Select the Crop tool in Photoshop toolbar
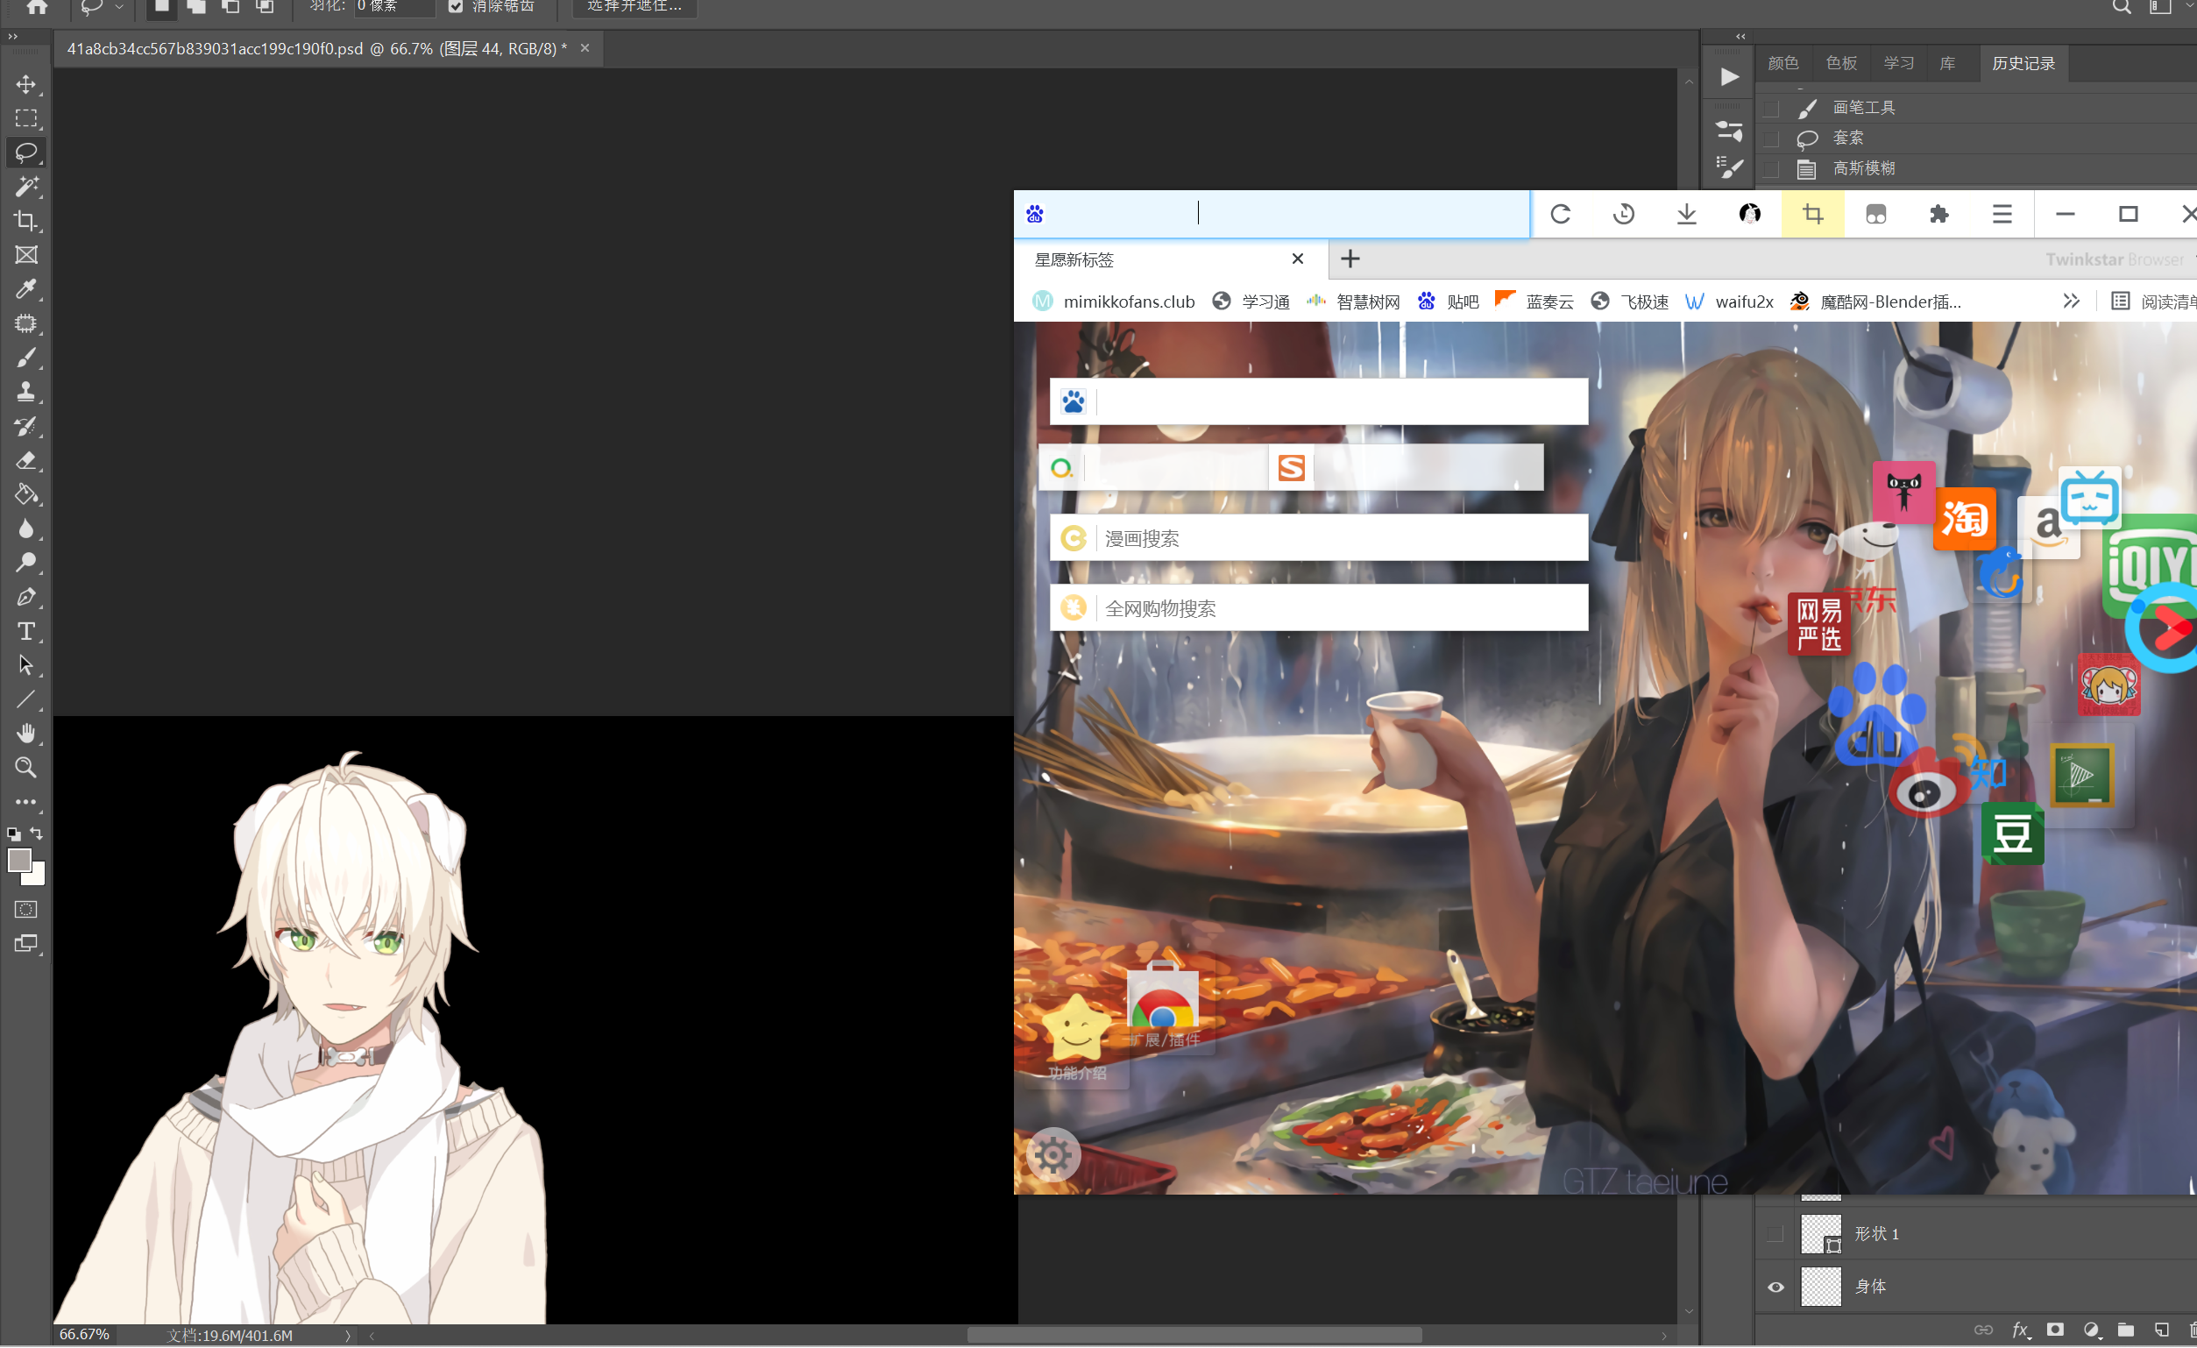2197x1348 pixels. pos(26,220)
